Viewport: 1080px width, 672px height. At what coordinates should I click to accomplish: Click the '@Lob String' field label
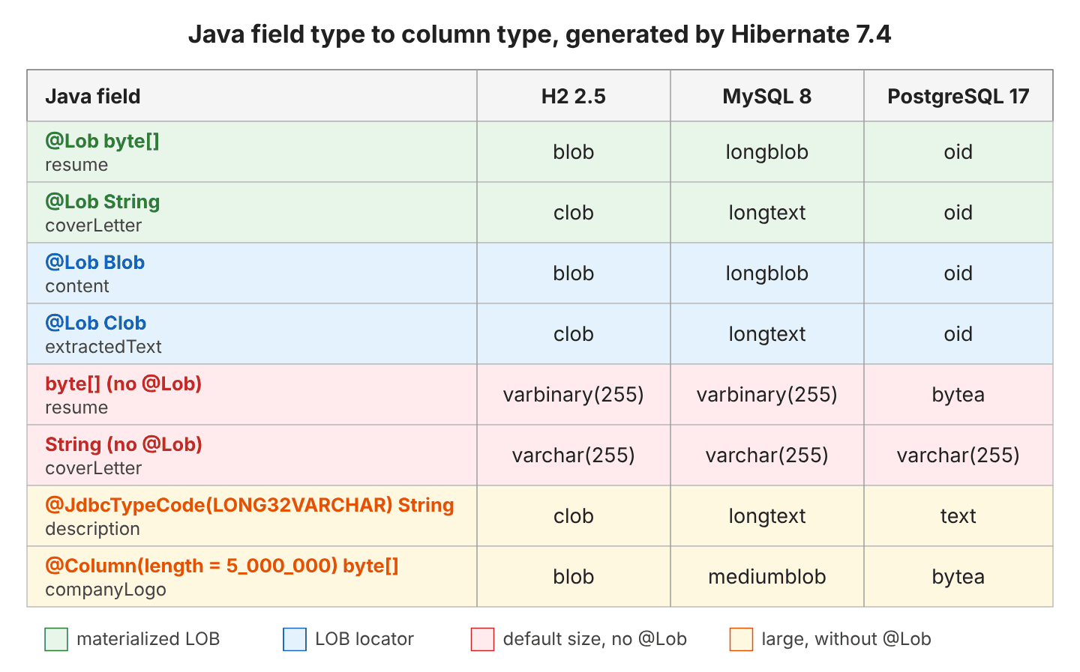pyautogui.click(x=102, y=202)
